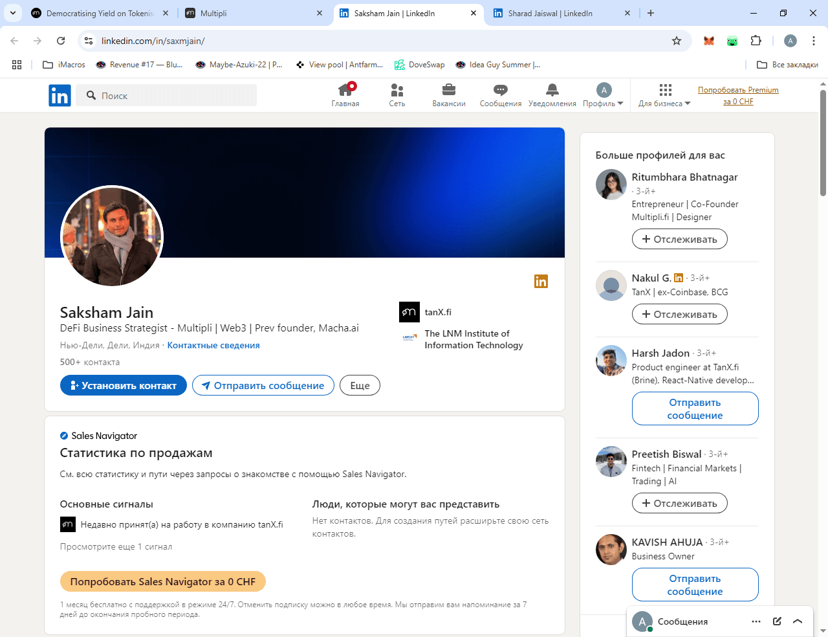
Task: Send message to Harsh Jadon
Action: [x=695, y=408]
